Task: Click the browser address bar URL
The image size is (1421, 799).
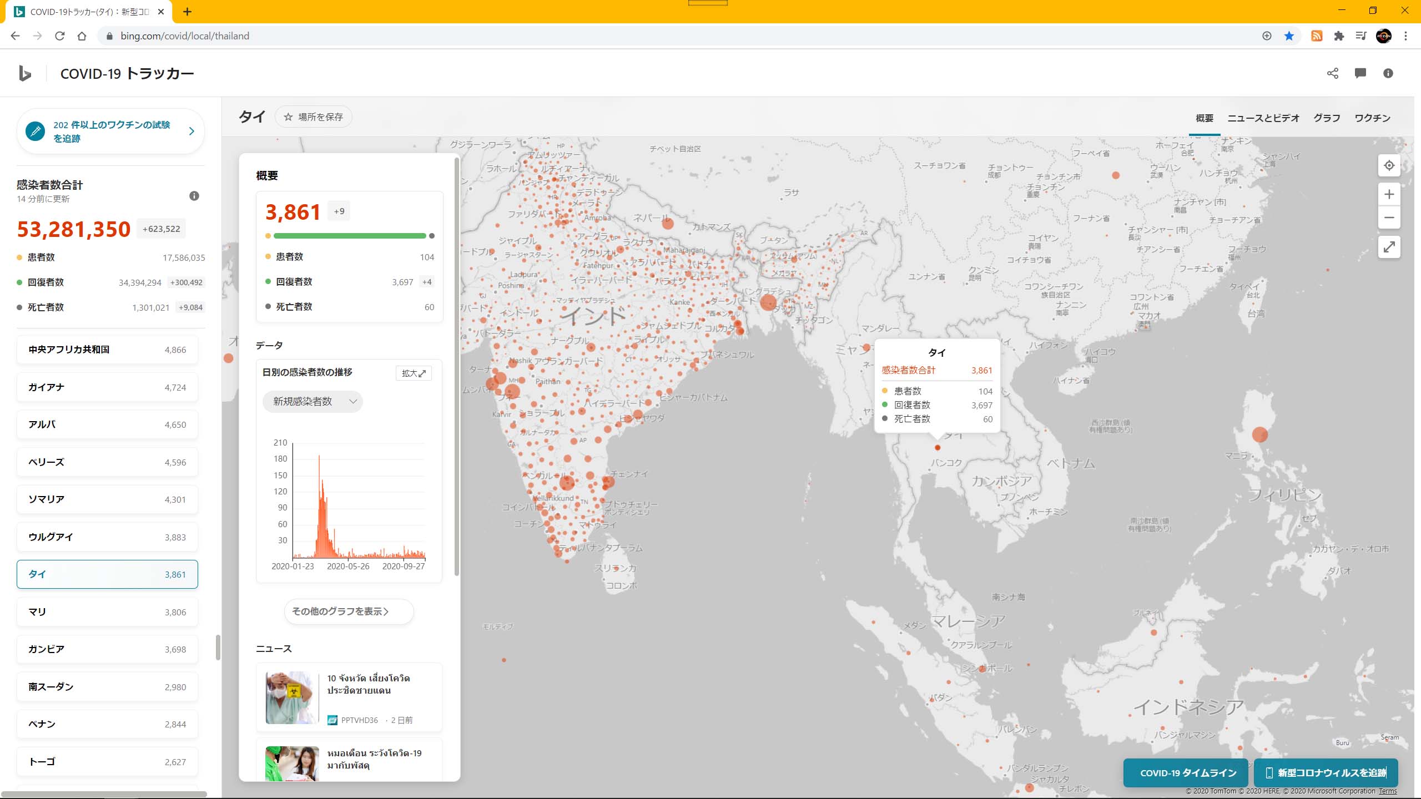Action: pyautogui.click(x=185, y=36)
